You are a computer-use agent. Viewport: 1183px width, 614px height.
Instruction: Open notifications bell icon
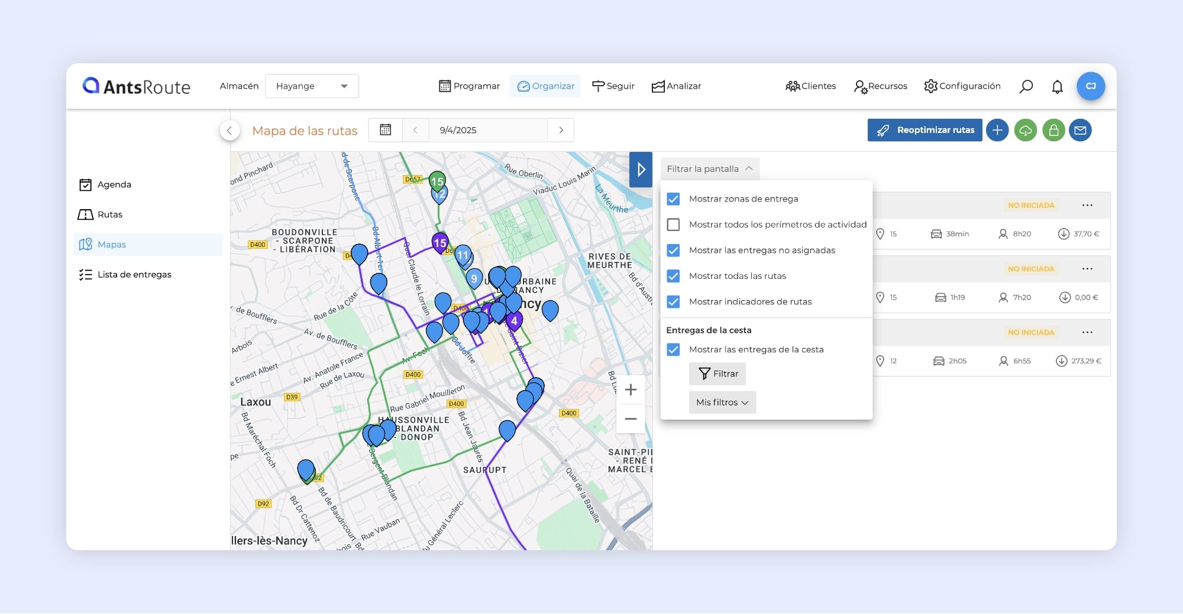pyautogui.click(x=1057, y=87)
